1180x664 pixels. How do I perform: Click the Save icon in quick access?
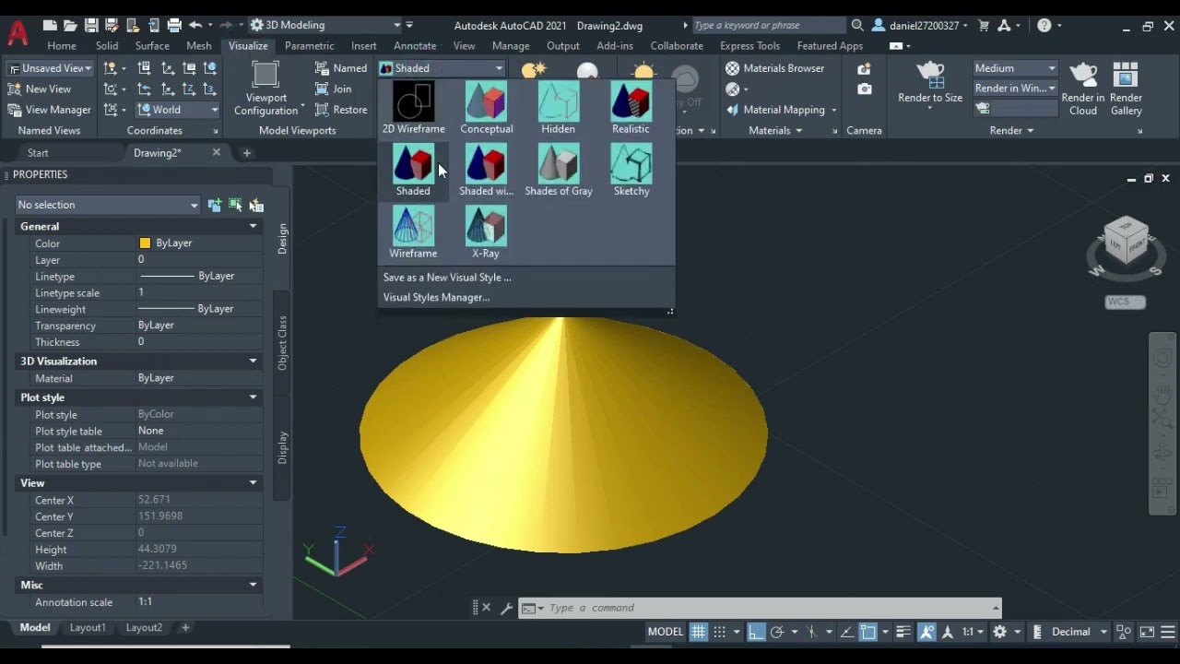[x=90, y=25]
